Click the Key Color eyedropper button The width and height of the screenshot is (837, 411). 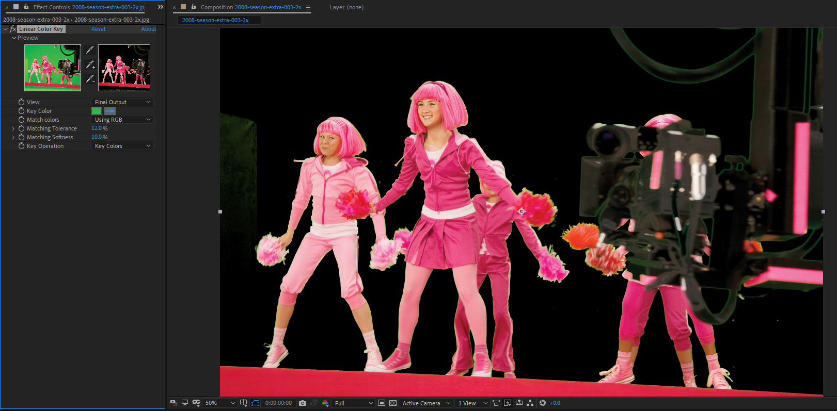[110, 111]
